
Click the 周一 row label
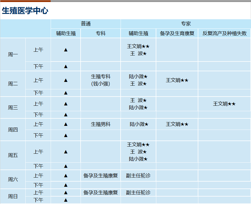coord(13,55)
